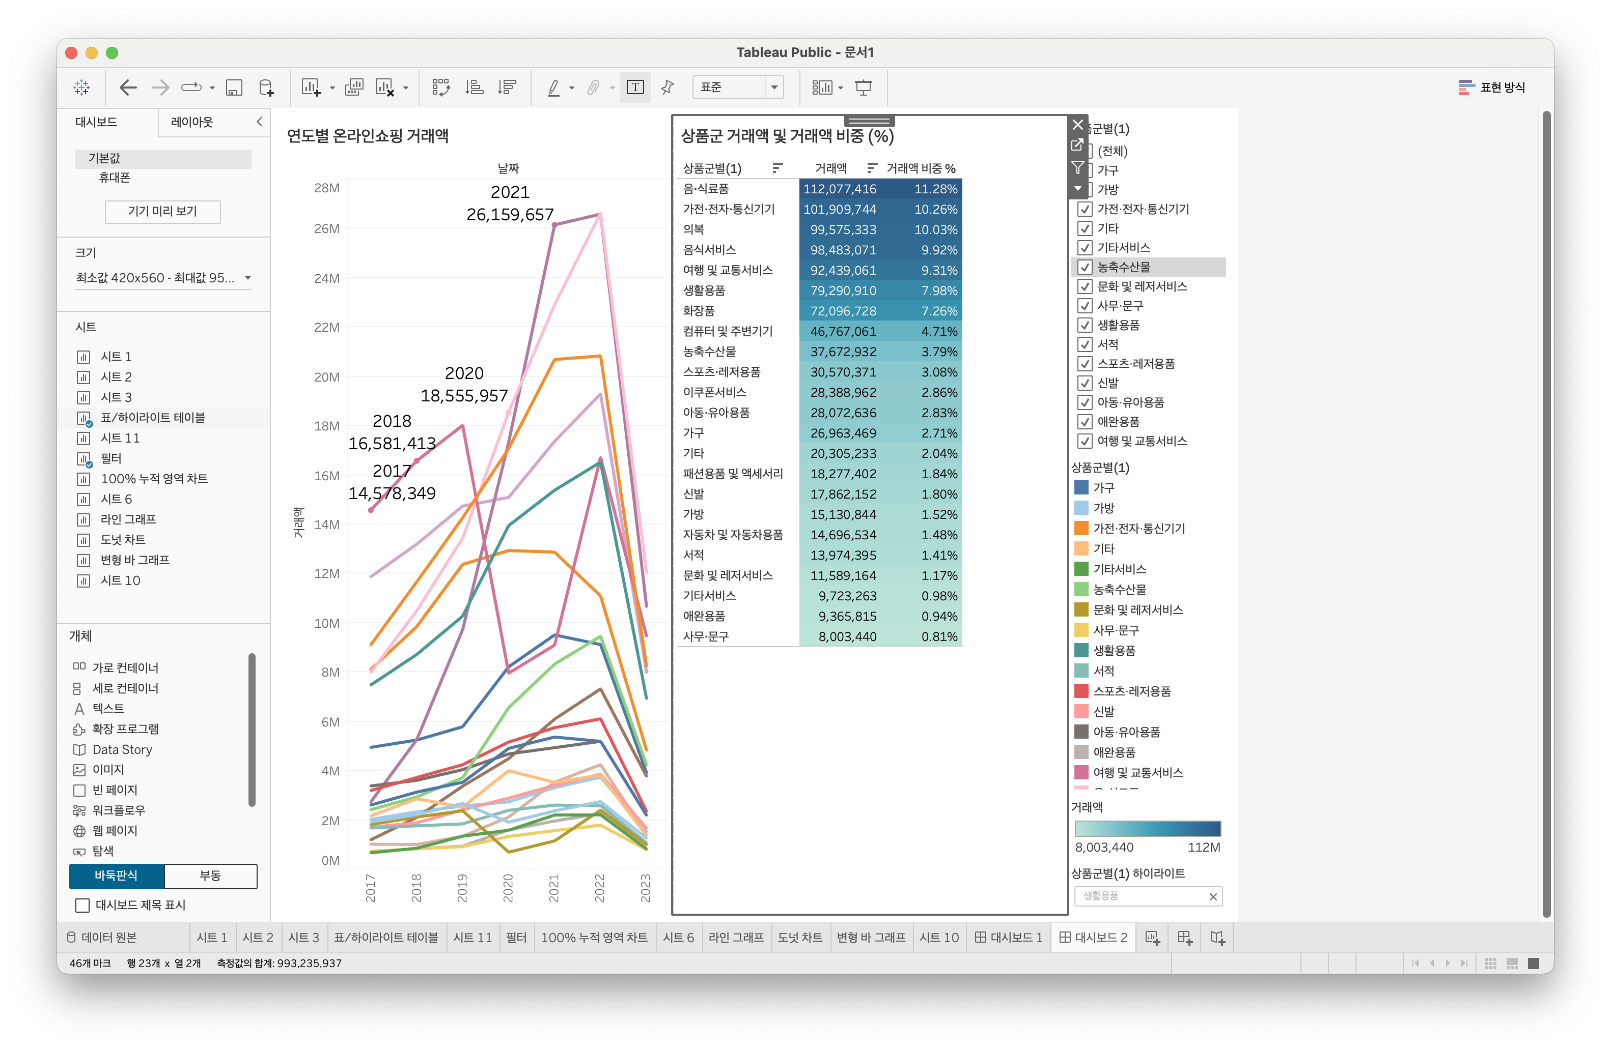Click the add new data source icon
Screen dimensions: 1611x1049
click(x=266, y=88)
